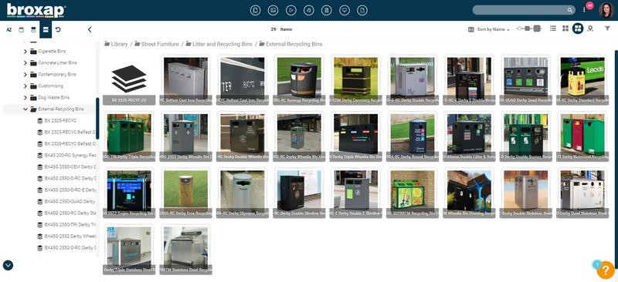The height and width of the screenshot is (282, 618).
Task: Click the sidebar tree vertical scrollbar
Action: click(x=97, y=118)
